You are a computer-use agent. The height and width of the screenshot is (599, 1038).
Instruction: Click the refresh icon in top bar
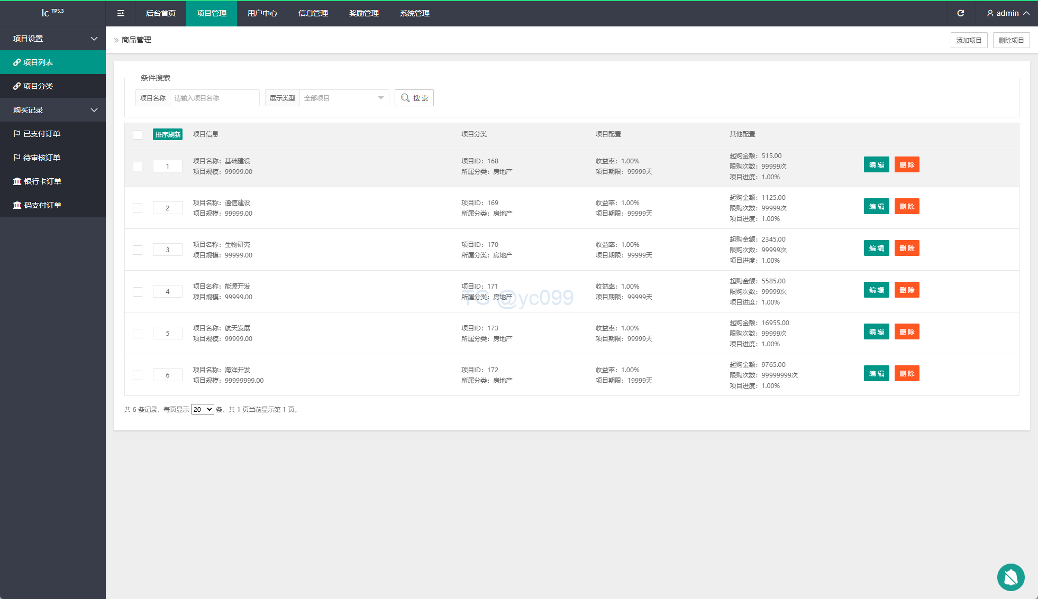click(x=960, y=13)
